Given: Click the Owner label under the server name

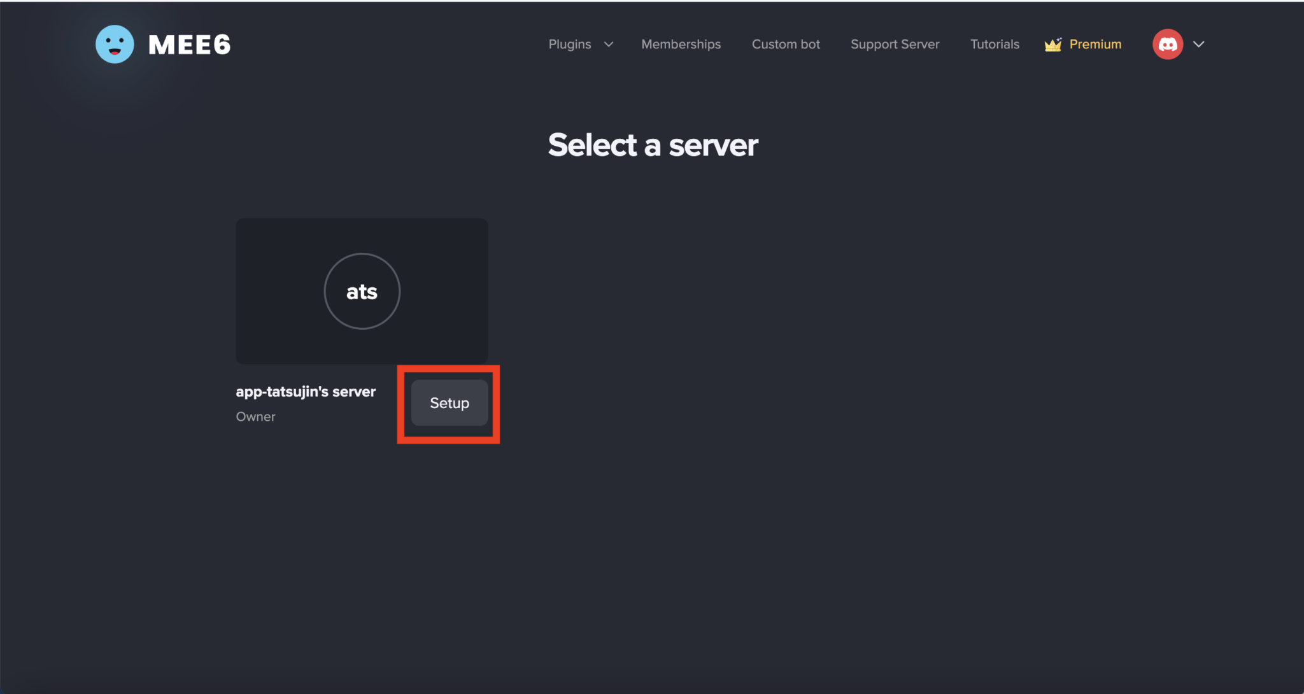Looking at the screenshot, I should pyautogui.click(x=255, y=416).
